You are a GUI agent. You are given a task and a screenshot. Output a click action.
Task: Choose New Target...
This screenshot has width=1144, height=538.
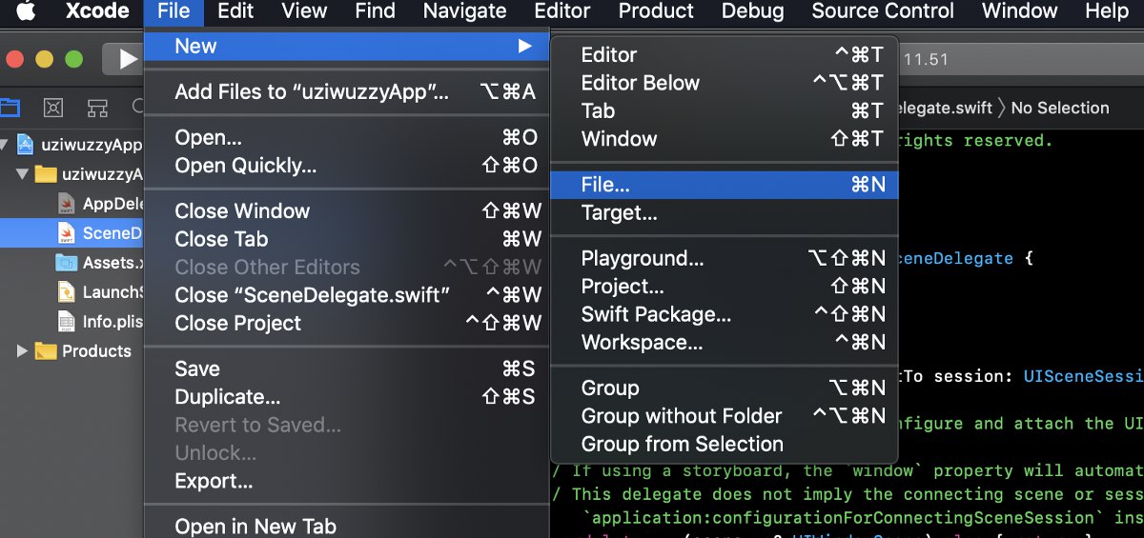(724, 213)
